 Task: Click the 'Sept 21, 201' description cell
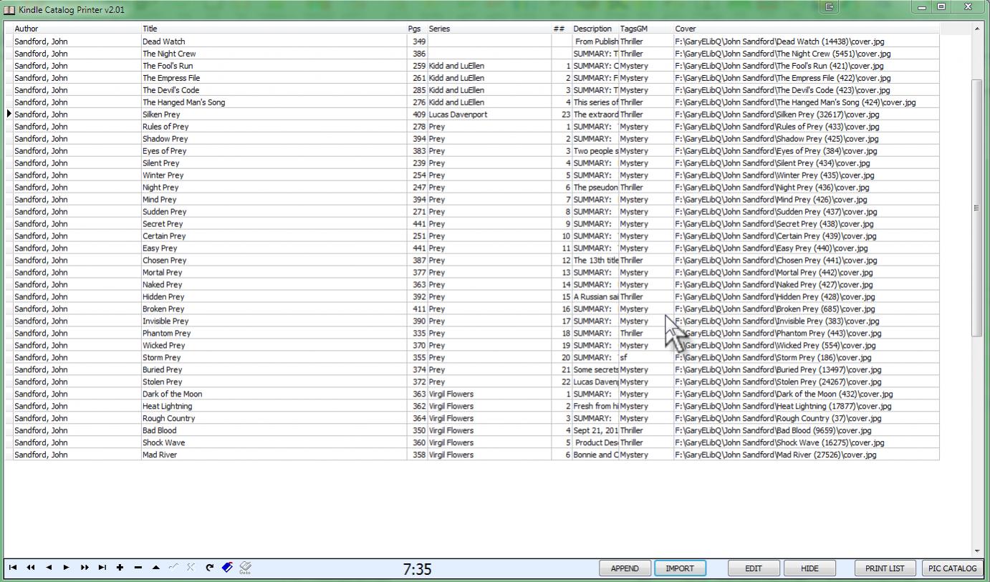[x=595, y=431]
